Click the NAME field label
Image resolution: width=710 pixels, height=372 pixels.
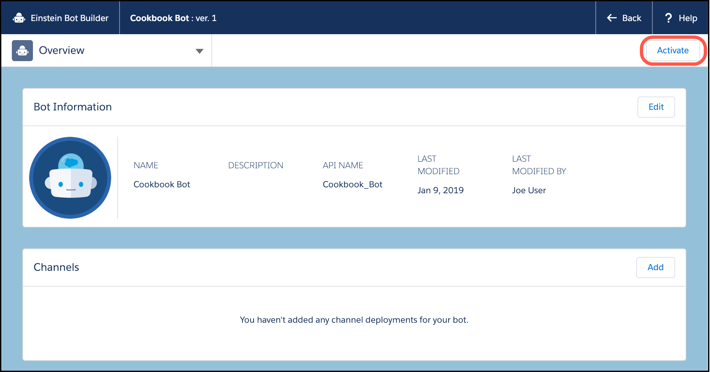146,165
